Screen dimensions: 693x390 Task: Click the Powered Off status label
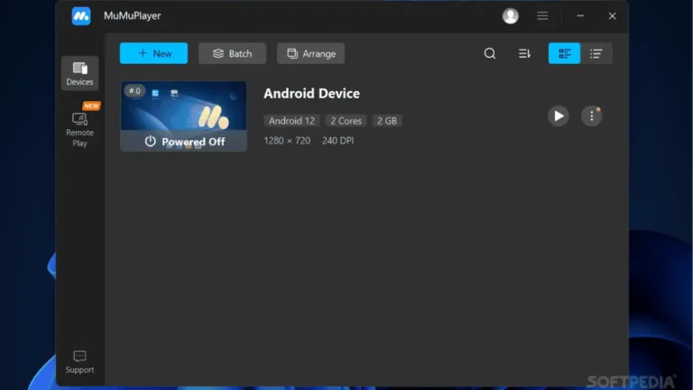(185, 142)
